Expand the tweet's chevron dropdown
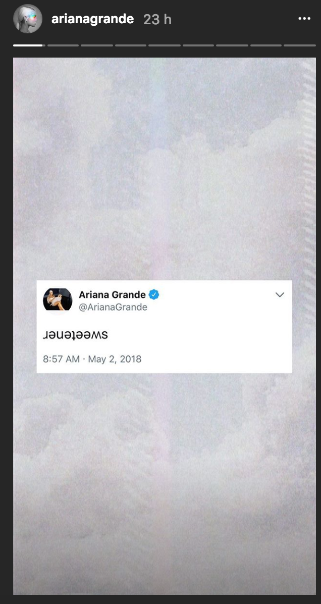The height and width of the screenshot is (604, 321). [x=280, y=295]
